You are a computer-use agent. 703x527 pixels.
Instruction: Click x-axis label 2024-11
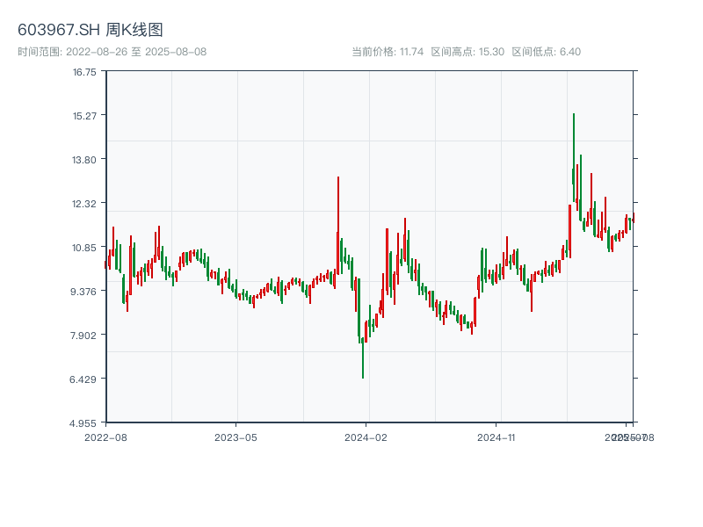coord(496,437)
